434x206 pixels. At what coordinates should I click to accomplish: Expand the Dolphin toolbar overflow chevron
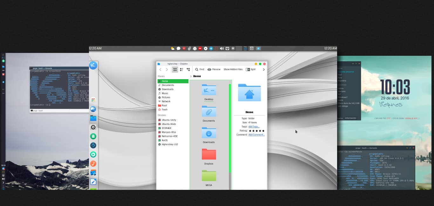pyautogui.click(x=264, y=69)
